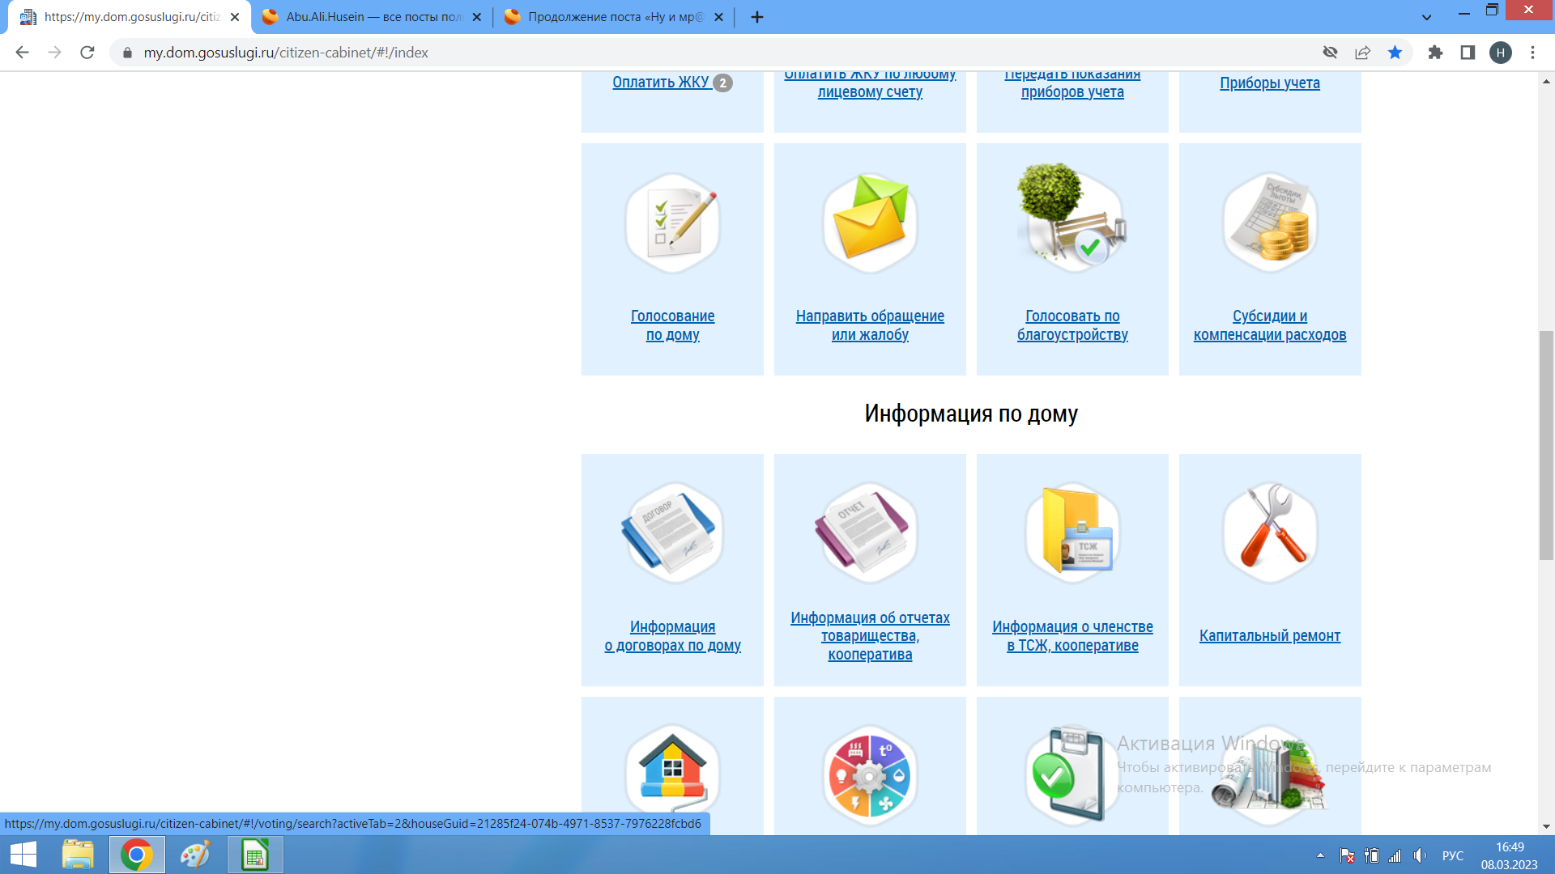Image resolution: width=1555 pixels, height=874 pixels.
Task: Click the coins subsidies icon
Action: pyautogui.click(x=1270, y=223)
